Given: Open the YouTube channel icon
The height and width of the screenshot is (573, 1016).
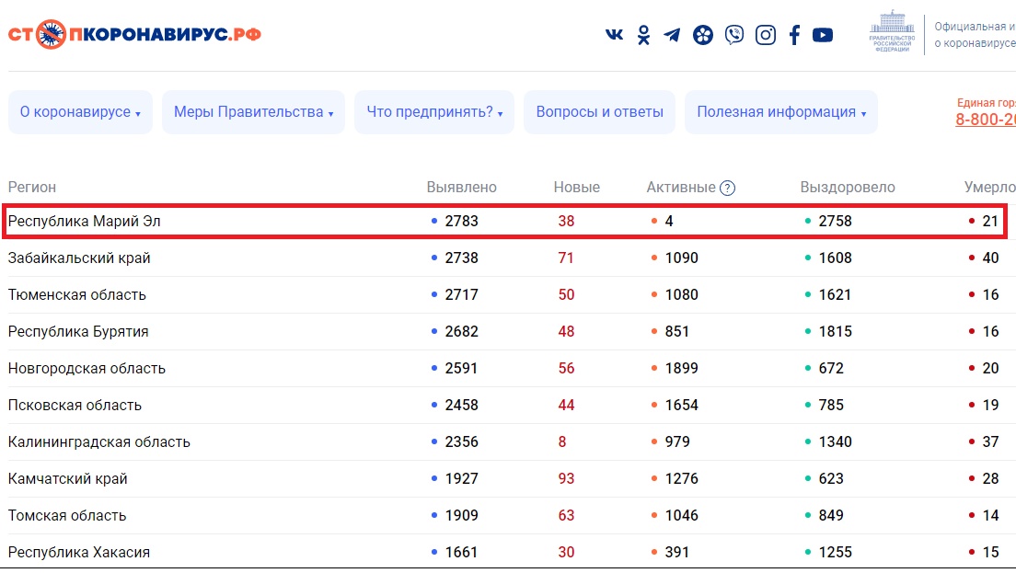Looking at the screenshot, I should tap(823, 35).
